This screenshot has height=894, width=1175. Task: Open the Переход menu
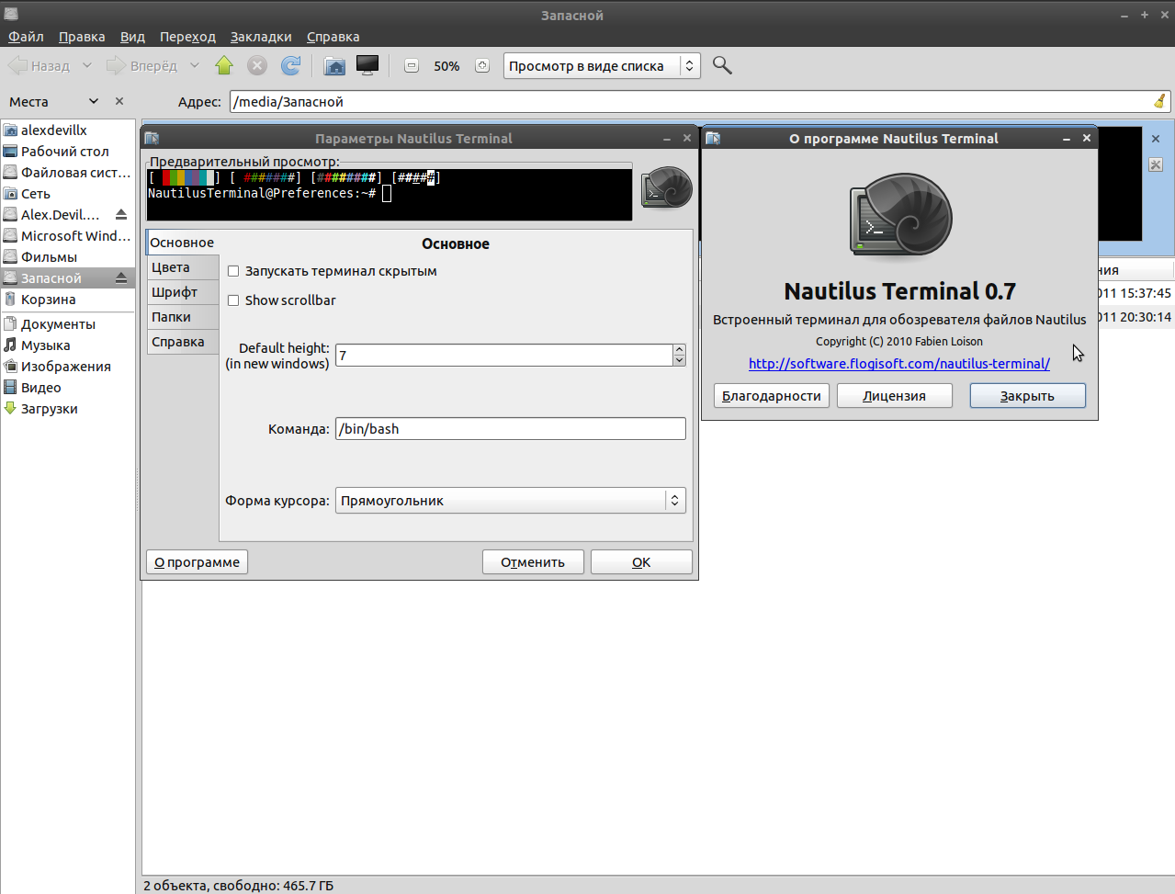click(187, 37)
